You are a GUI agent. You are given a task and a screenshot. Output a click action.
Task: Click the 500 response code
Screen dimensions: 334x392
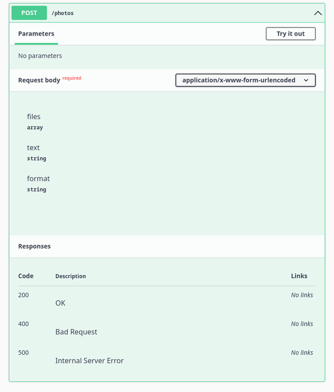[23, 352]
